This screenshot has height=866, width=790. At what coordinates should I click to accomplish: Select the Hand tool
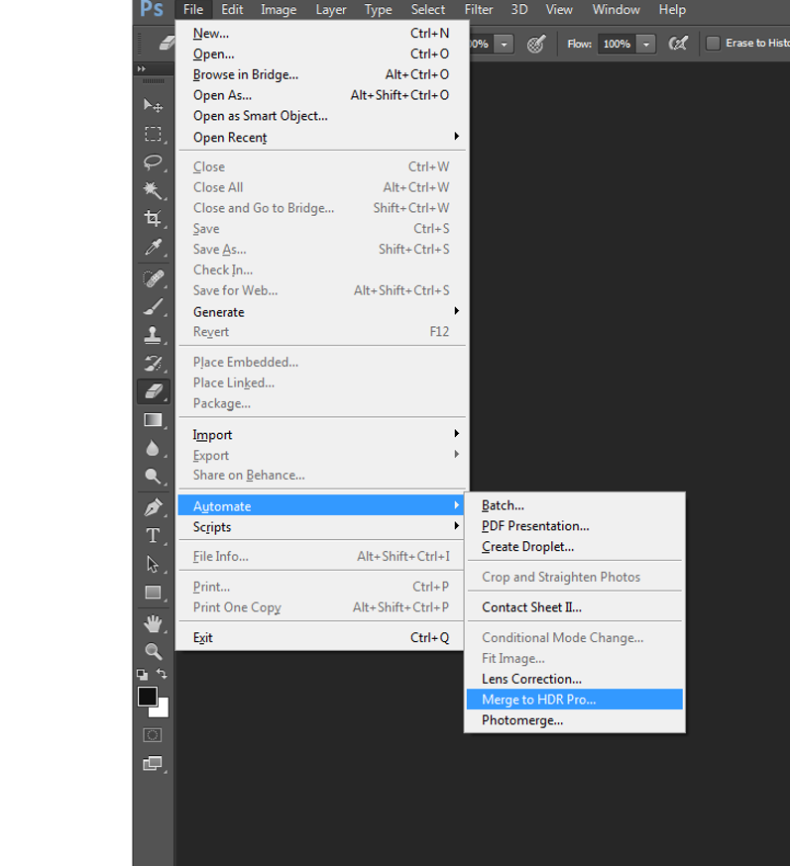point(153,623)
